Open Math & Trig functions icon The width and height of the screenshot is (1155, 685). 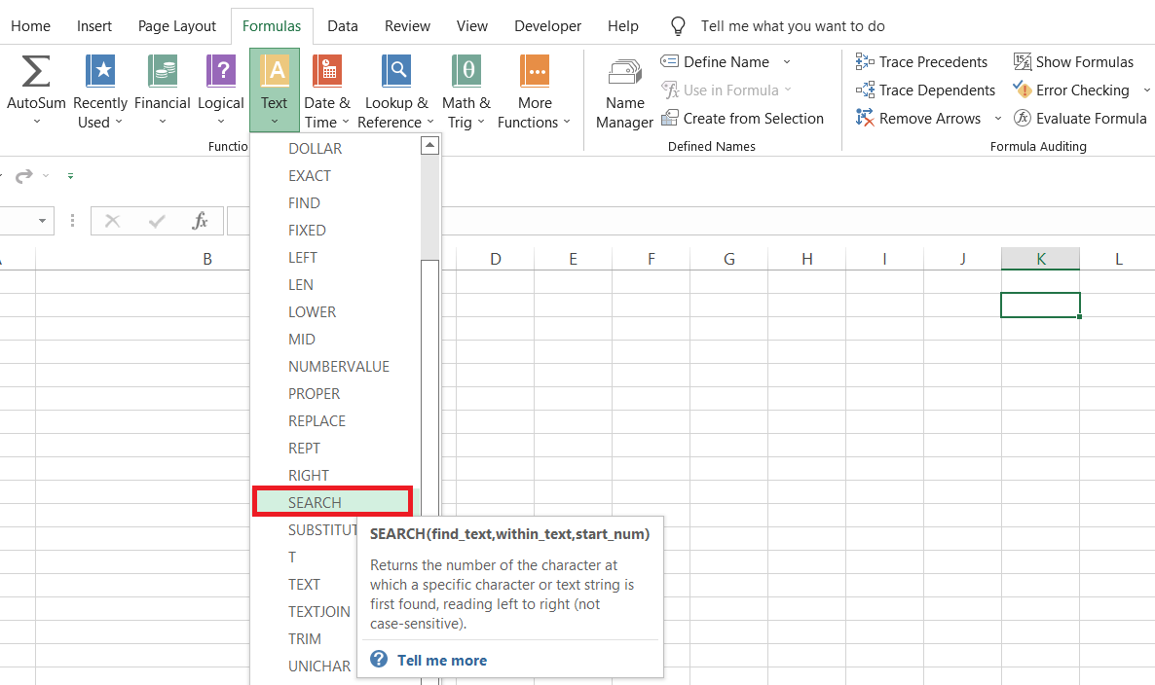click(x=466, y=73)
